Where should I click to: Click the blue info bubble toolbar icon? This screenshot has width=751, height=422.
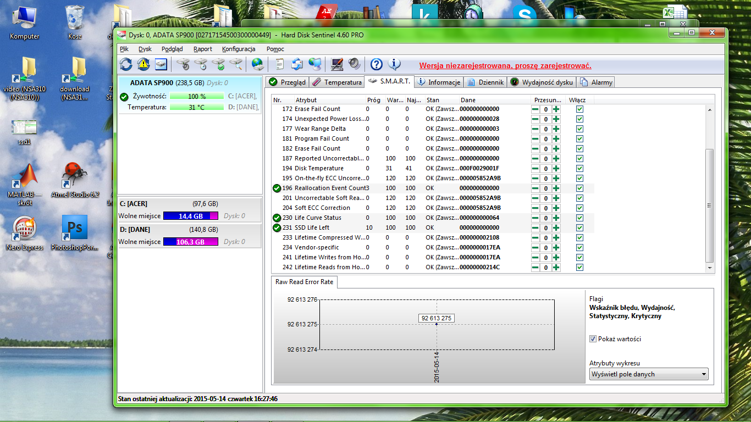tap(394, 64)
